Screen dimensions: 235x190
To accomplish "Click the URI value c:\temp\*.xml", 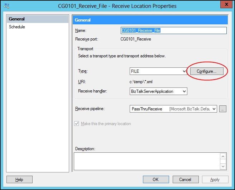I will (141, 82).
